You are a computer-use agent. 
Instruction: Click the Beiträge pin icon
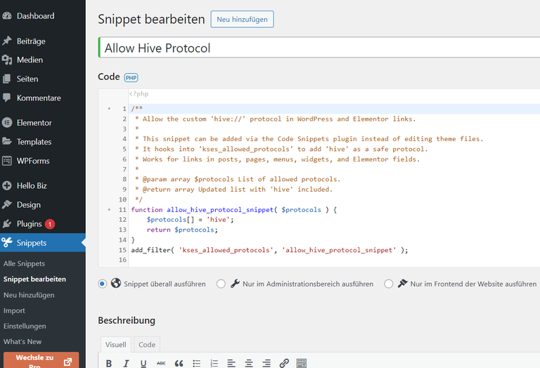(7, 41)
